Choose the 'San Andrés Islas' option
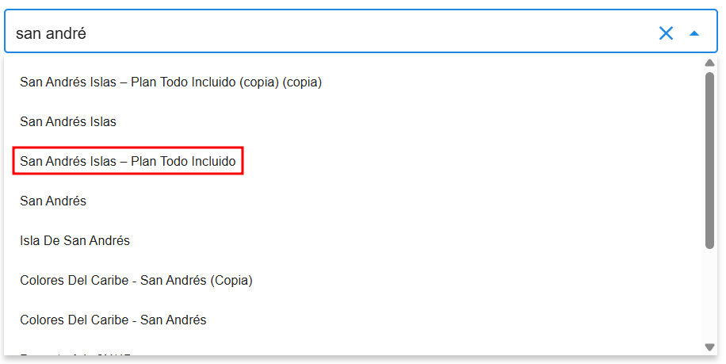The width and height of the screenshot is (726, 364). (x=68, y=121)
